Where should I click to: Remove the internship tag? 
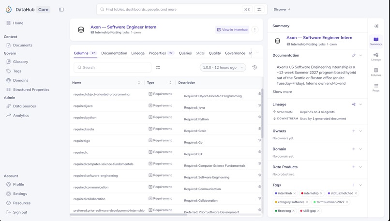(321, 193)
